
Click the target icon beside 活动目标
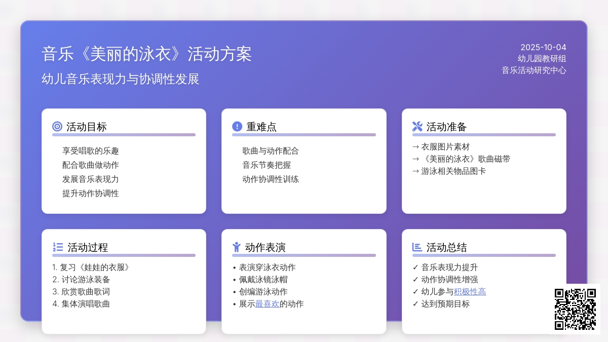(x=57, y=127)
